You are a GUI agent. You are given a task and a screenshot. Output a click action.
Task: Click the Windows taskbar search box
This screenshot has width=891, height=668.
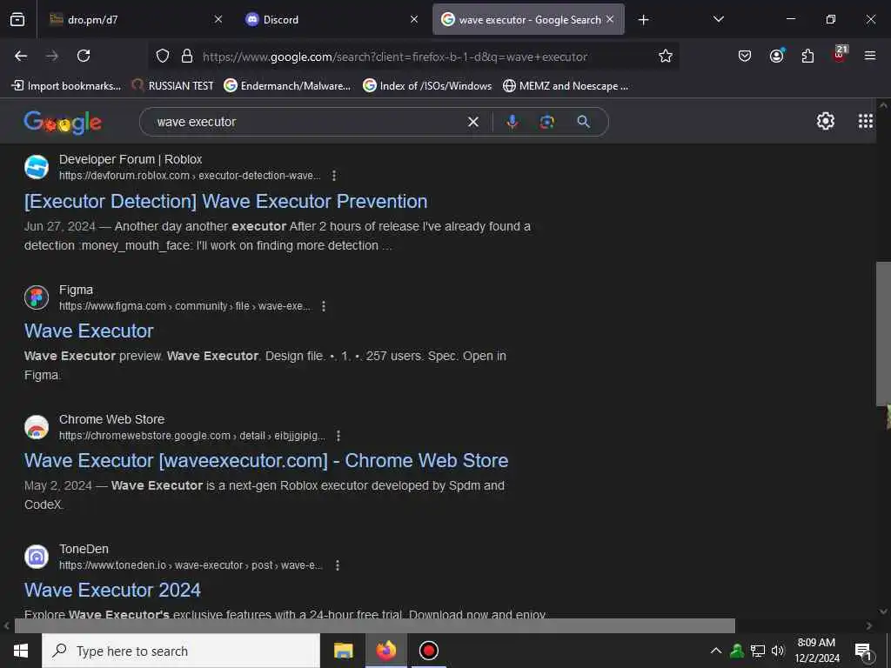181,651
